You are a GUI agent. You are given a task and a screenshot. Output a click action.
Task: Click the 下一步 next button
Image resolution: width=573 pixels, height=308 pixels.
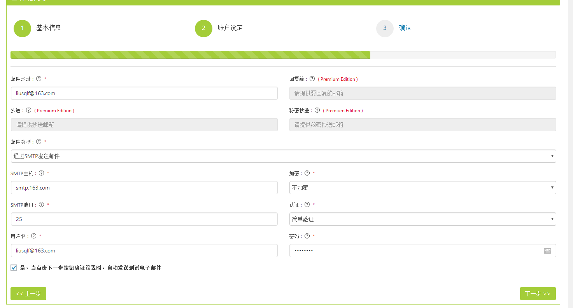pyautogui.click(x=538, y=294)
